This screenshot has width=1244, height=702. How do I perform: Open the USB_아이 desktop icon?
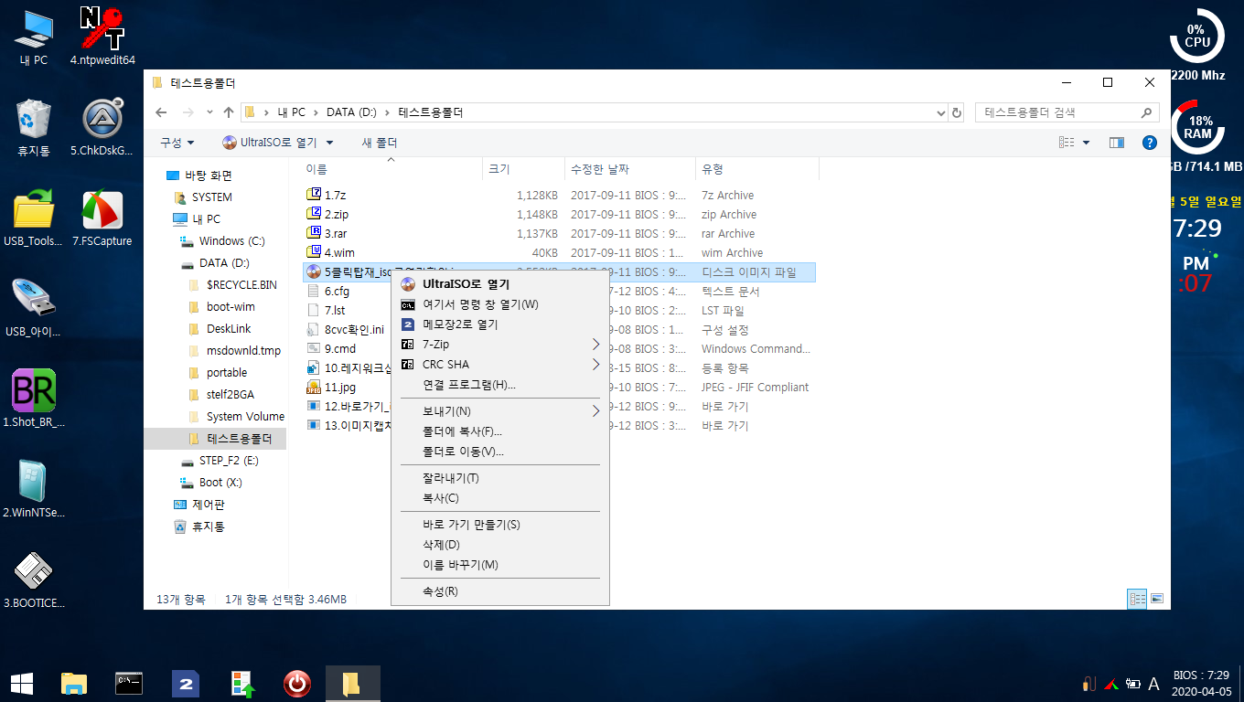pyautogui.click(x=34, y=309)
